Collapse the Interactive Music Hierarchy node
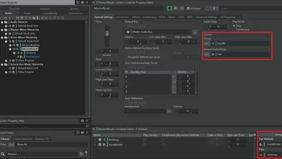The height and width of the screenshot is (159, 282). [x=2, y=65]
